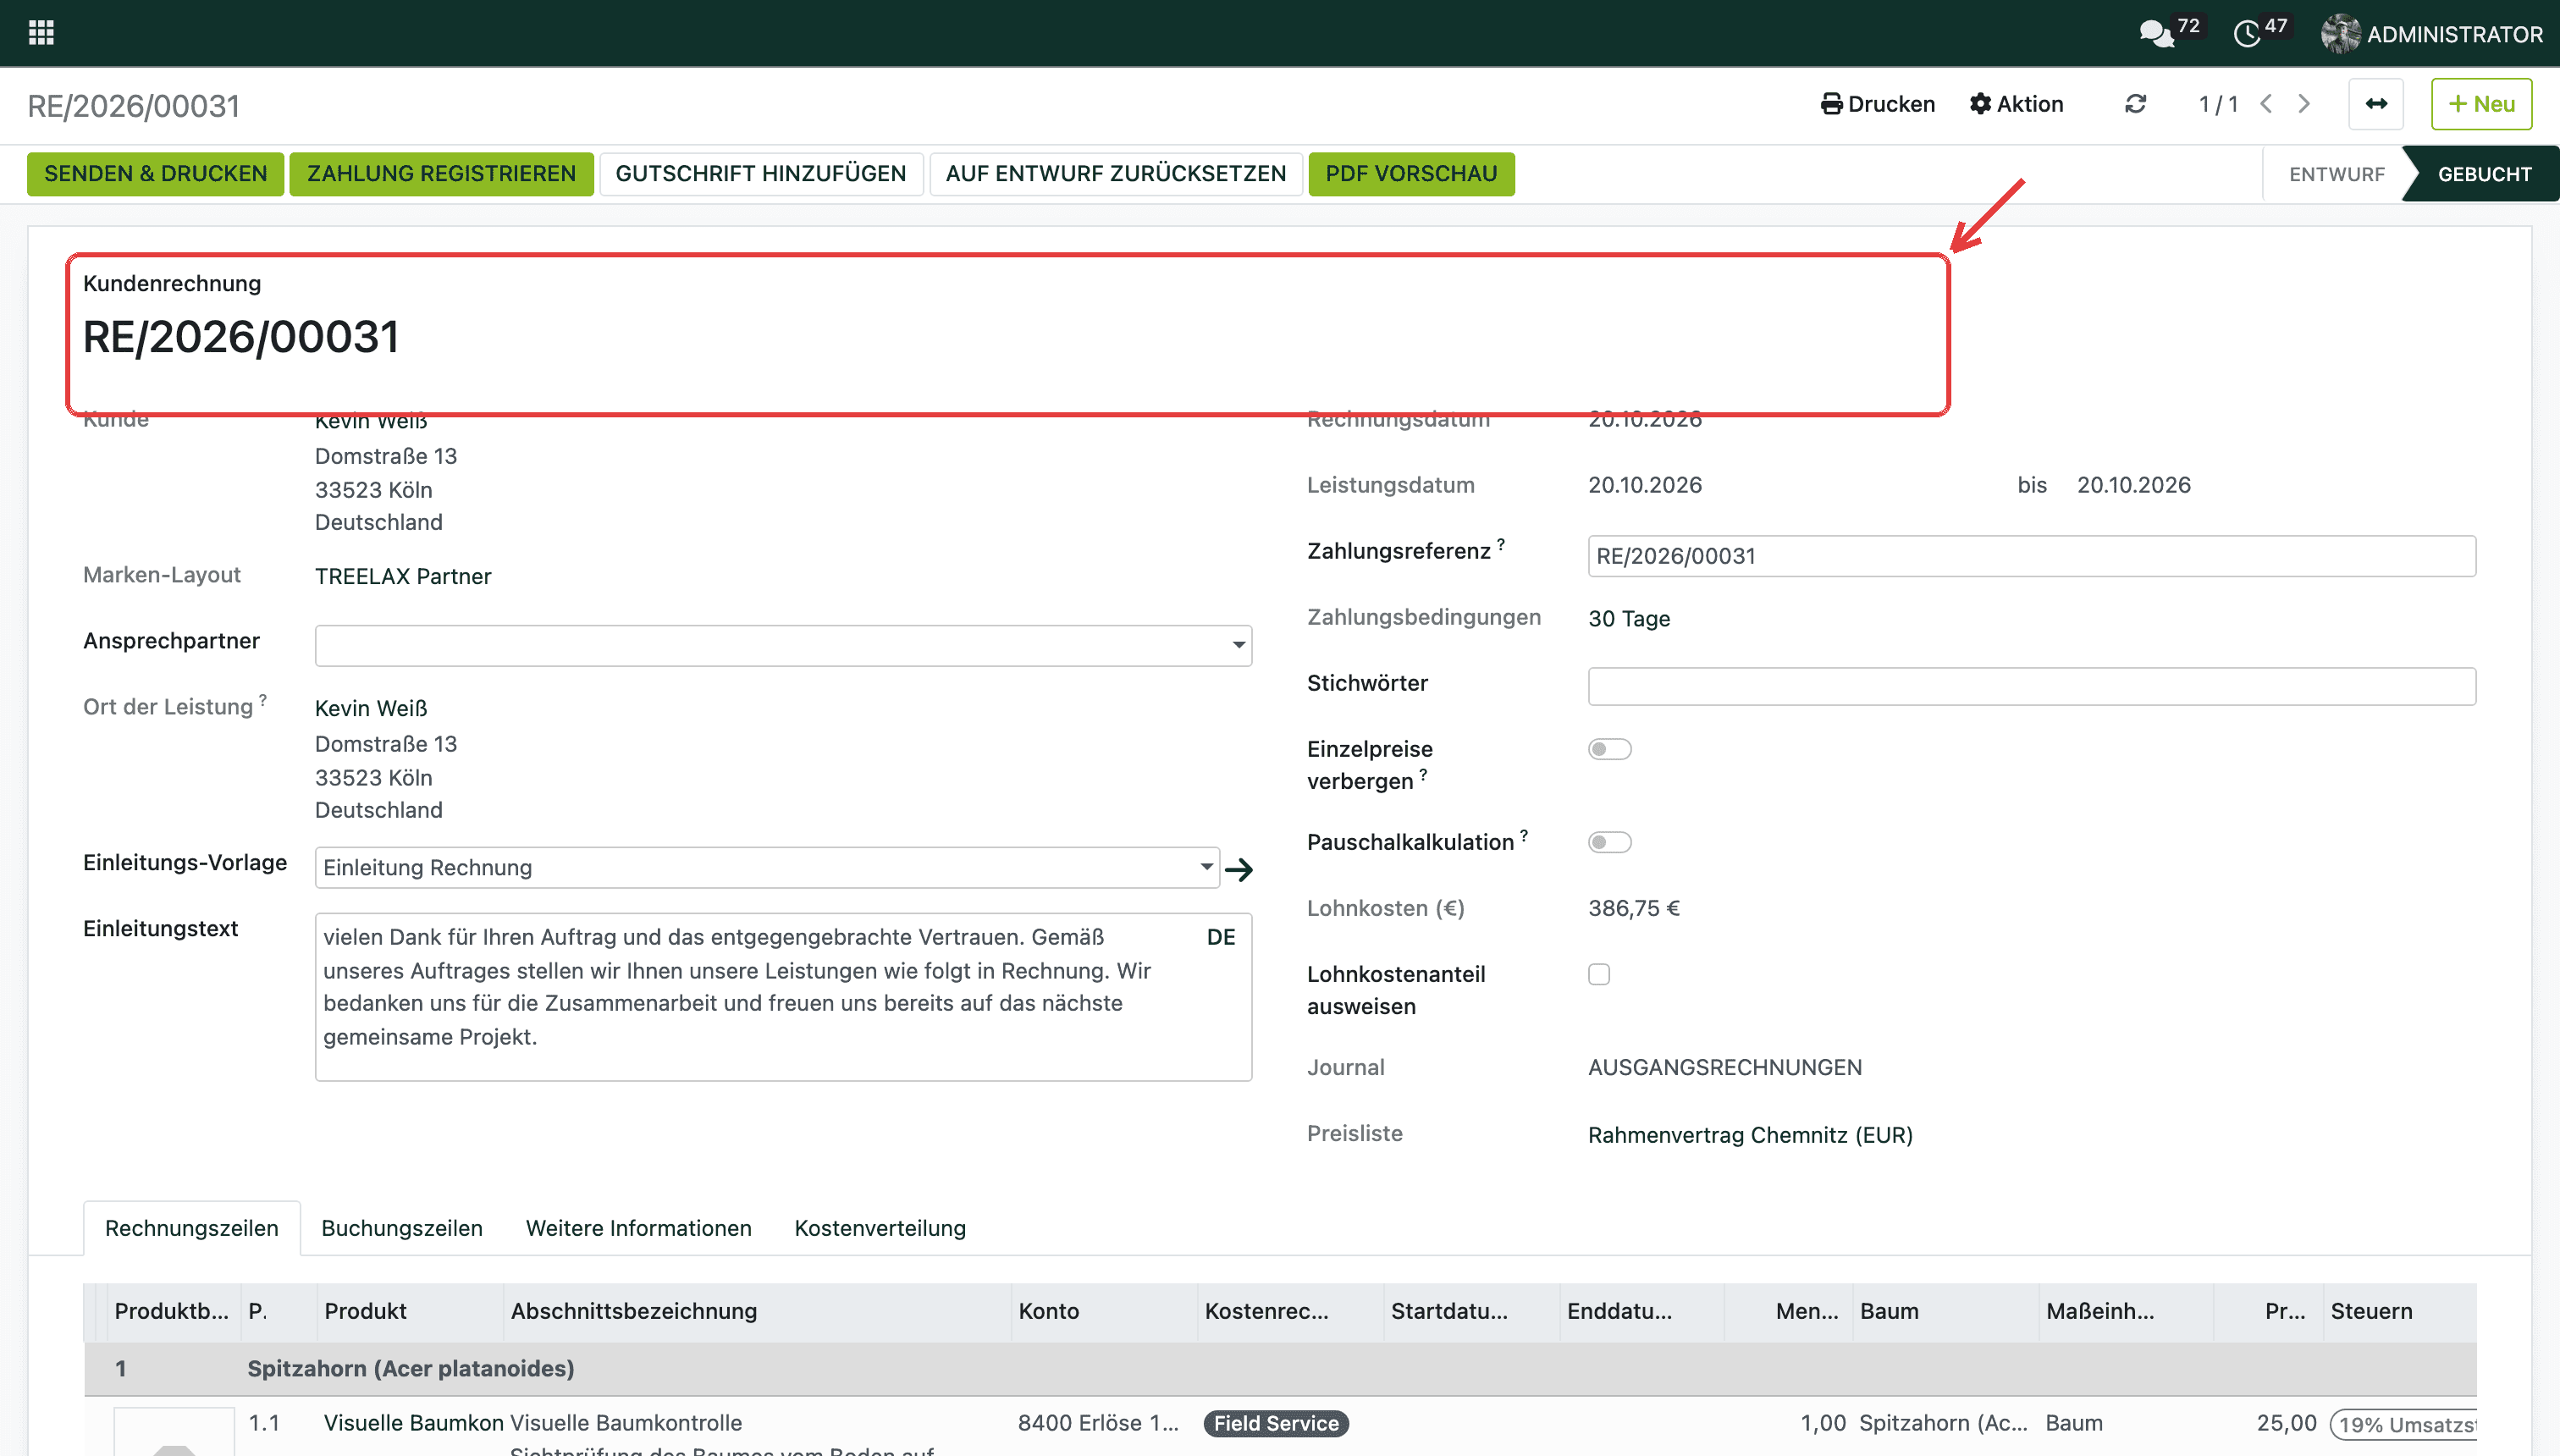
Task: Click the Field Service tag
Action: coord(1276,1423)
